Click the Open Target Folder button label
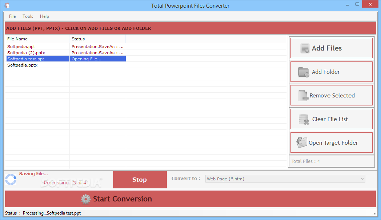 (333, 143)
